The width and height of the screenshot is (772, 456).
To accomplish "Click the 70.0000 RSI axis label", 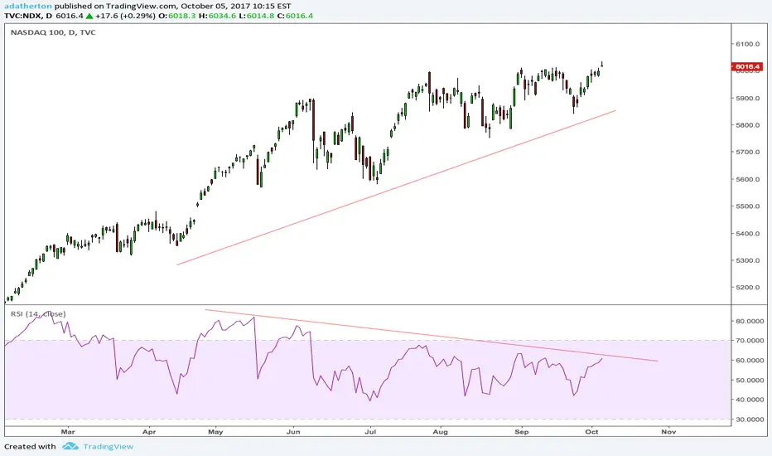I will 750,341.
